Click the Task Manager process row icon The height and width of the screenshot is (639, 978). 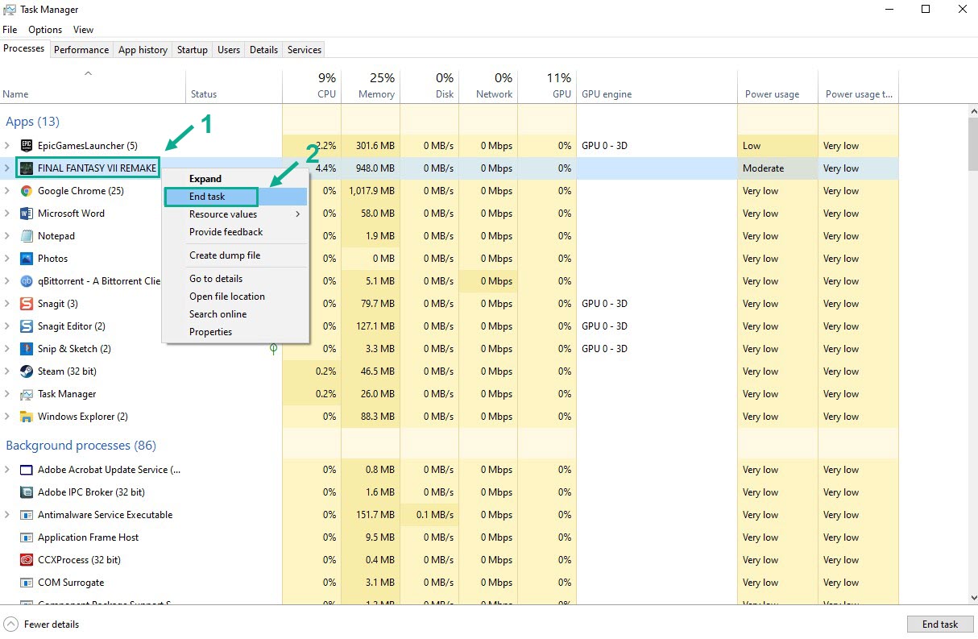point(26,394)
